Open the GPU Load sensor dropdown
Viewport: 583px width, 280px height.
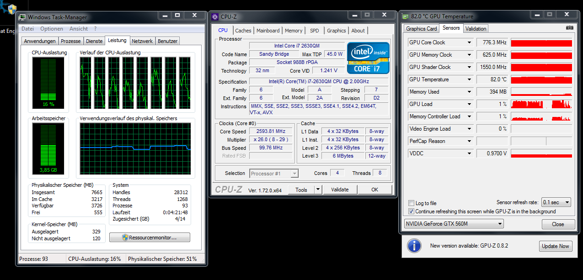[469, 104]
